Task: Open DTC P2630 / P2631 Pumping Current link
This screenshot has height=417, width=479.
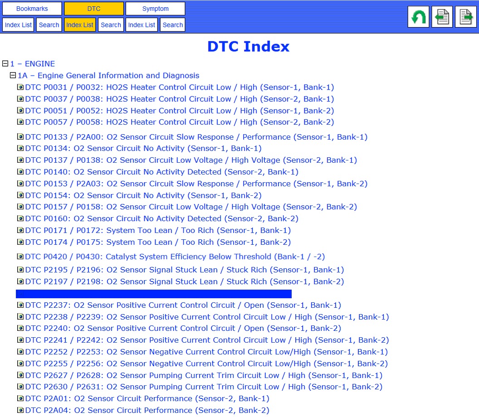Action: click(x=204, y=387)
